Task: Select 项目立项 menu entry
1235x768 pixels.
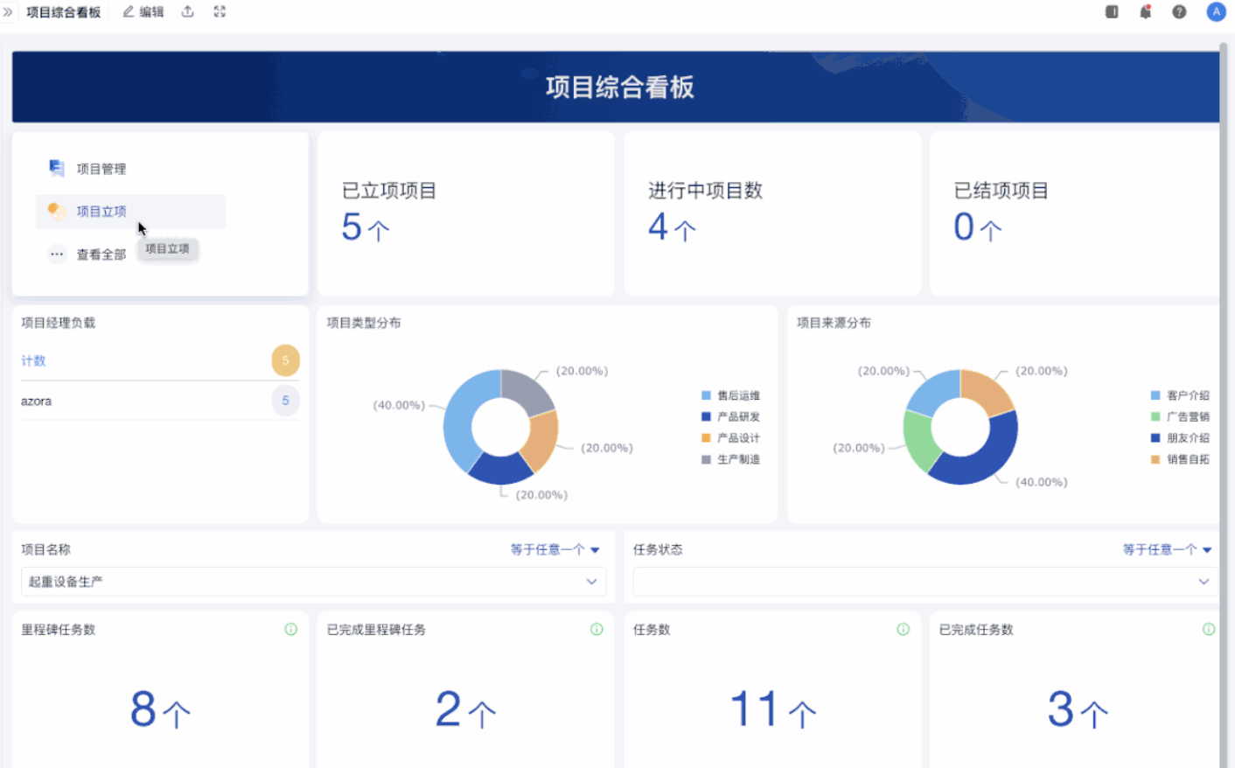Action: tap(101, 212)
